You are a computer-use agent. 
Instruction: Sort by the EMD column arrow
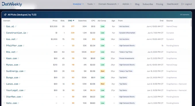(x=73, y=21)
